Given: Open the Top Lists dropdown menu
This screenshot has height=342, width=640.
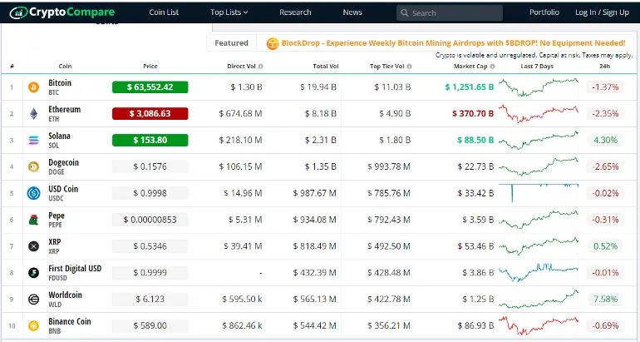Looking at the screenshot, I should coord(229,12).
